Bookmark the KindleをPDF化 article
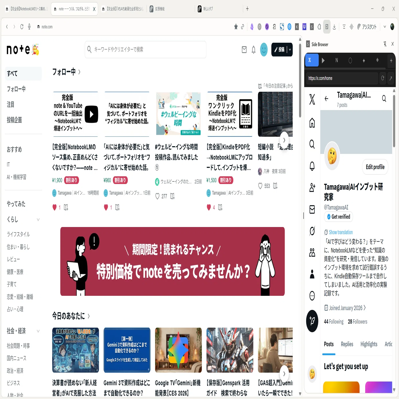The height and width of the screenshot is (399, 399). pyautogui.click(x=220, y=207)
